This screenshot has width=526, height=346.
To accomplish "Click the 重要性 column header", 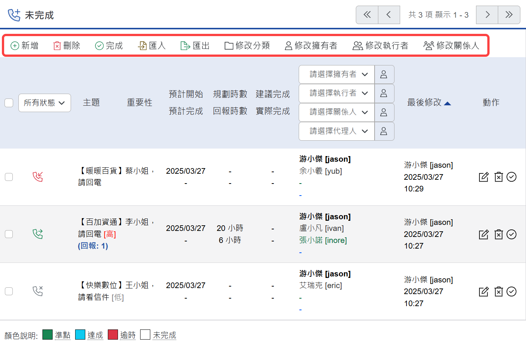I will pos(140,102).
